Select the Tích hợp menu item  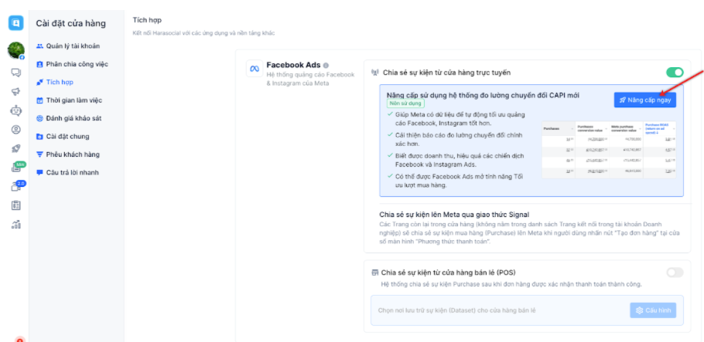click(x=60, y=83)
